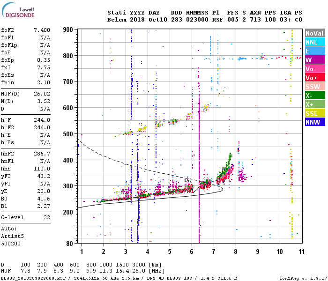Click the 200 km height axis label
The image size is (328, 281).
coord(68,212)
